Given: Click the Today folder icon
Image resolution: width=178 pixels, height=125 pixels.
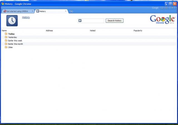Looking at the screenshot, I should (6, 34).
